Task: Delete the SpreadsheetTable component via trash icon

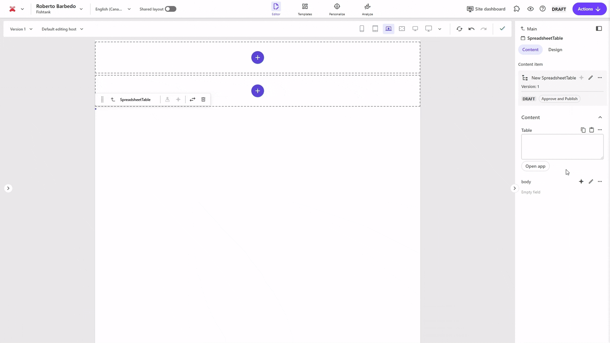Action: pos(203,99)
